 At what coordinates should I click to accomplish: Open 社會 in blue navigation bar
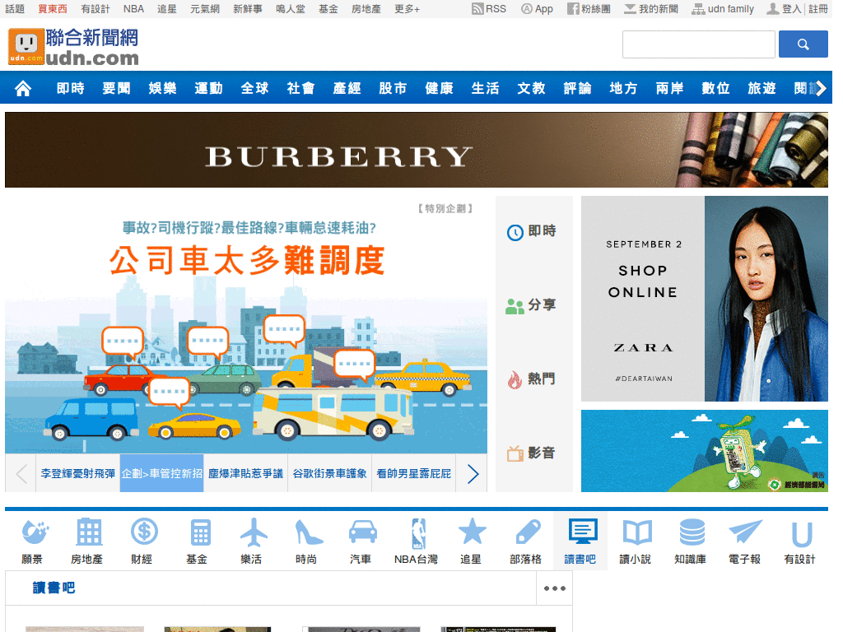[301, 88]
